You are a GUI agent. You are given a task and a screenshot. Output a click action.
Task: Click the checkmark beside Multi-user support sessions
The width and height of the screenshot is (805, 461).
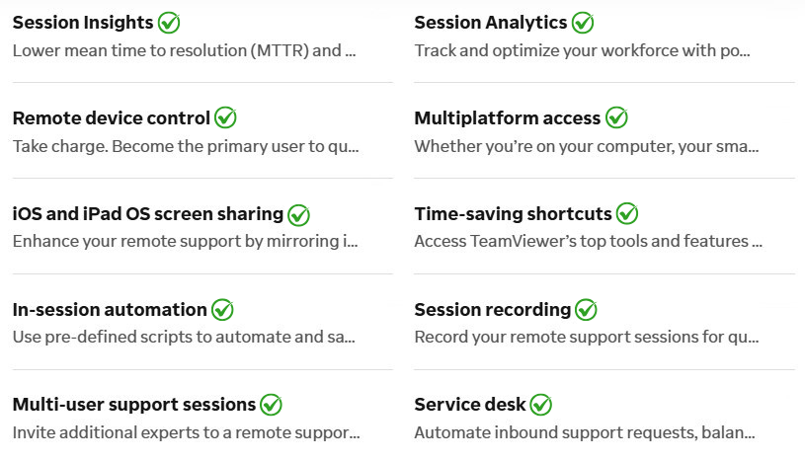[271, 405]
